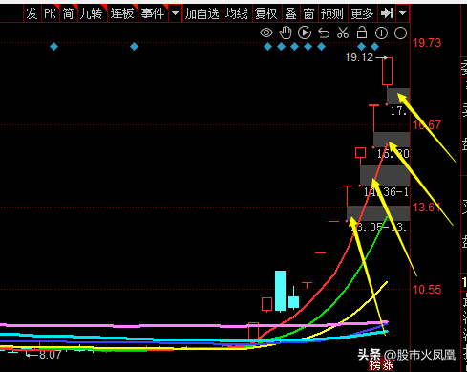The image size is (467, 372).
Task: Toggle the eye visibility icon
Action: click(x=266, y=33)
